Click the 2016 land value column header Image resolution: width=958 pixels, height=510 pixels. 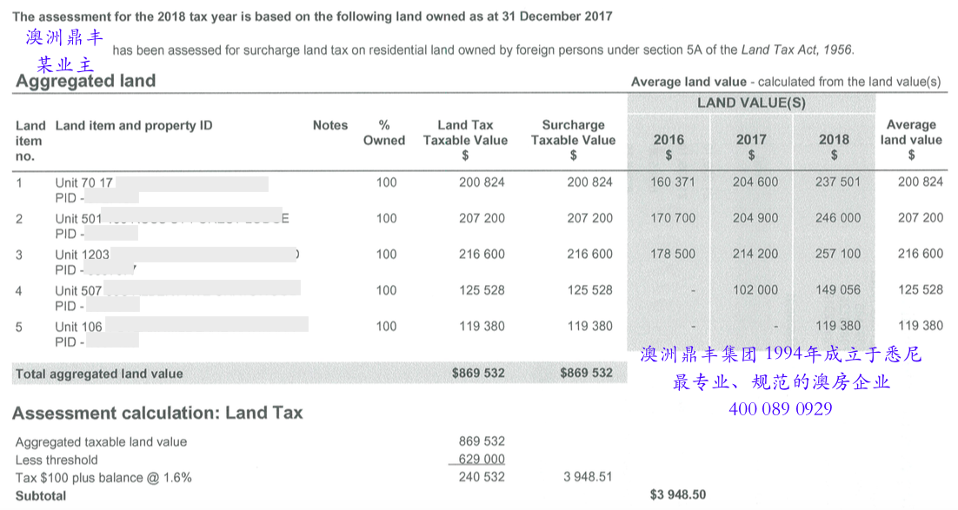[668, 146]
